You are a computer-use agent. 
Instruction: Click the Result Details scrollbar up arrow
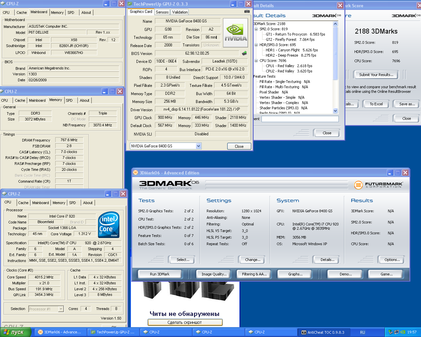click(335, 24)
